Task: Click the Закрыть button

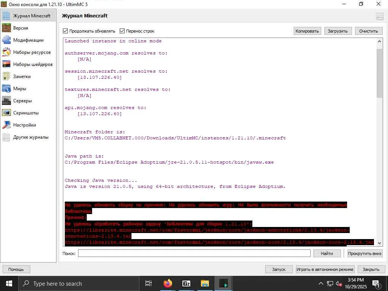Action: point(371,269)
